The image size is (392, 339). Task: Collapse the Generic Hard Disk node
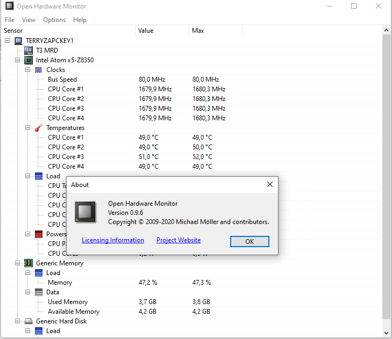[x=18, y=321]
